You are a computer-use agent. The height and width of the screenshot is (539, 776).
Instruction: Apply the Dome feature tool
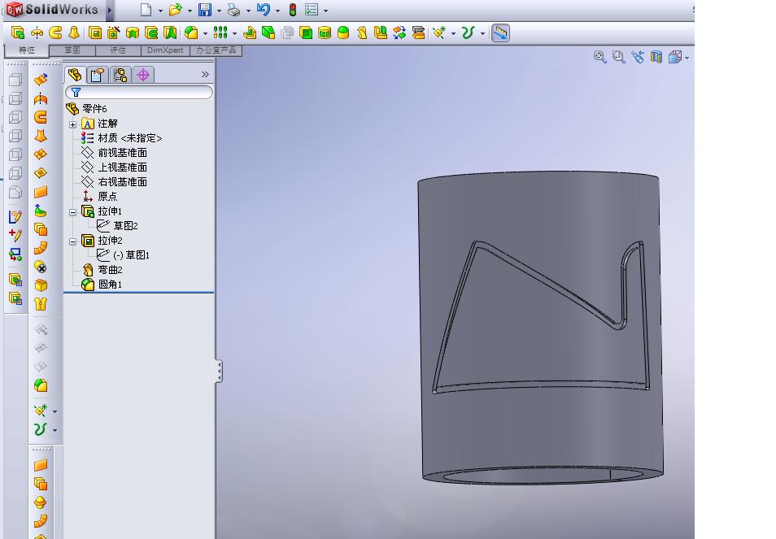tap(343, 33)
